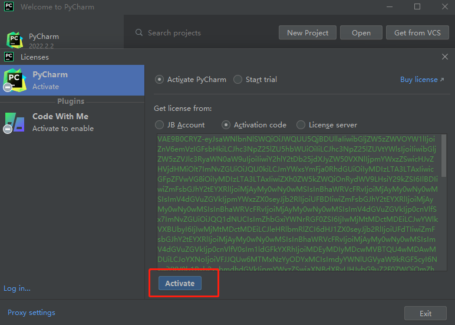Click Get from VCS button
The height and width of the screenshot is (325, 455).
click(417, 33)
